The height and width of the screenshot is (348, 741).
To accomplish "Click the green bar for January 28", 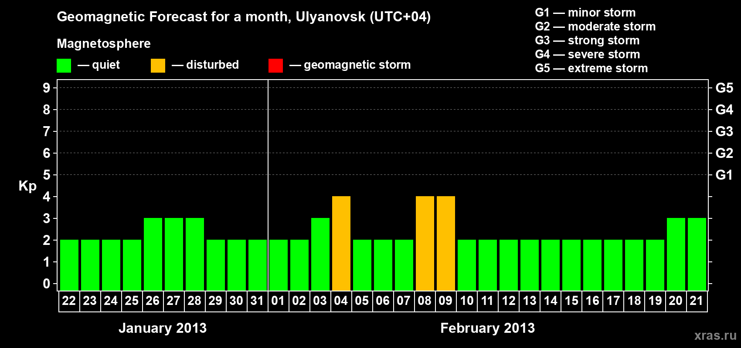I will pos(195,254).
